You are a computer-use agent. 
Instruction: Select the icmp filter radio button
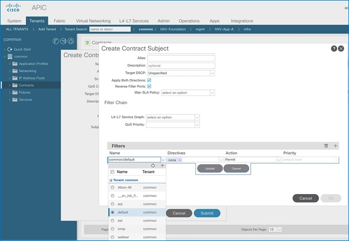pos(113,228)
